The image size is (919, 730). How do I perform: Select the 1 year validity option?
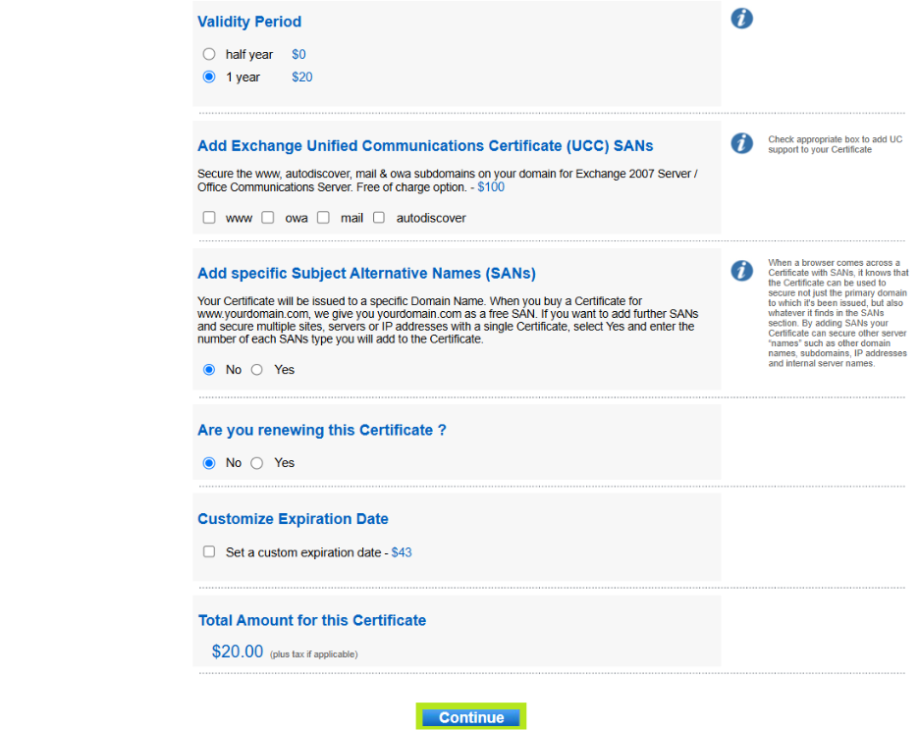(209, 78)
